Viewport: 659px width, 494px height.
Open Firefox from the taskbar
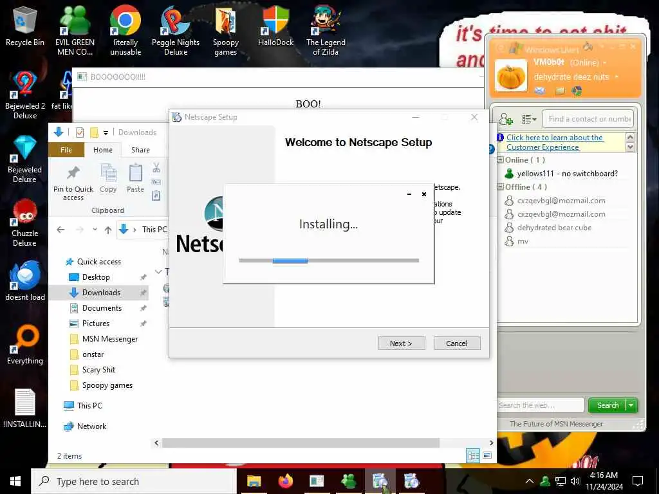[285, 481]
